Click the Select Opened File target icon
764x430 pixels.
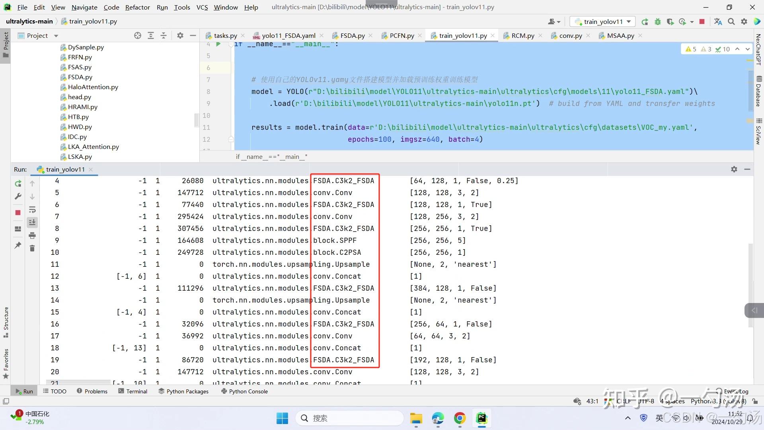pos(138,36)
